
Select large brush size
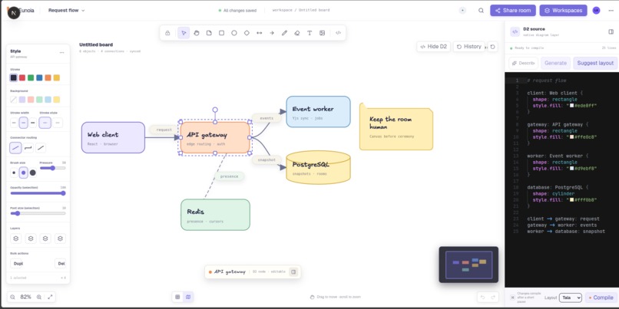33,173
